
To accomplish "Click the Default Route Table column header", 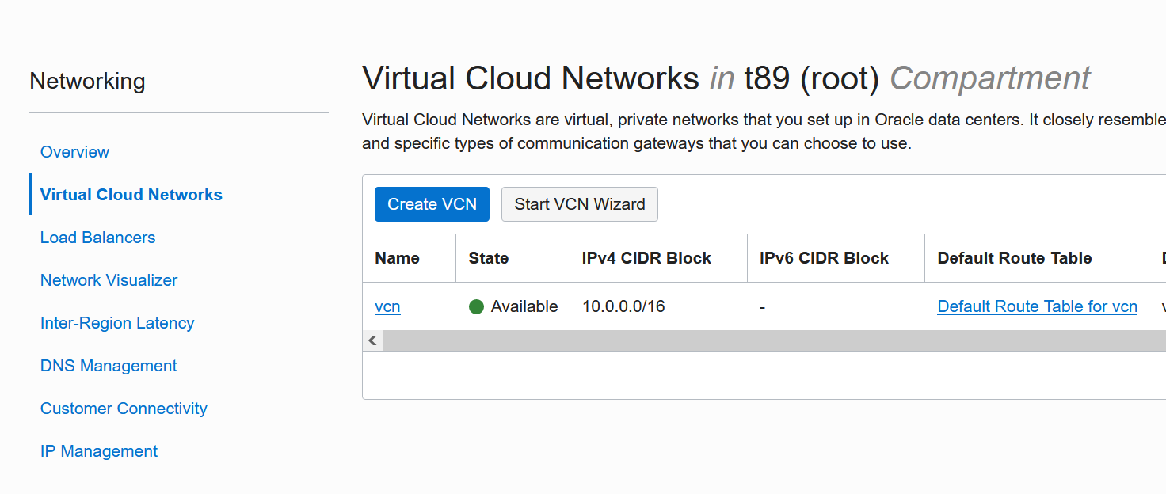I will click(x=1014, y=258).
